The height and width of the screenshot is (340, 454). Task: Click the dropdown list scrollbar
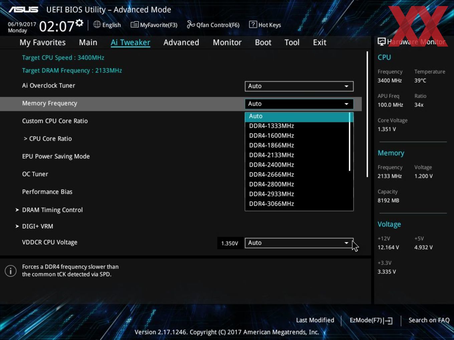click(x=350, y=142)
